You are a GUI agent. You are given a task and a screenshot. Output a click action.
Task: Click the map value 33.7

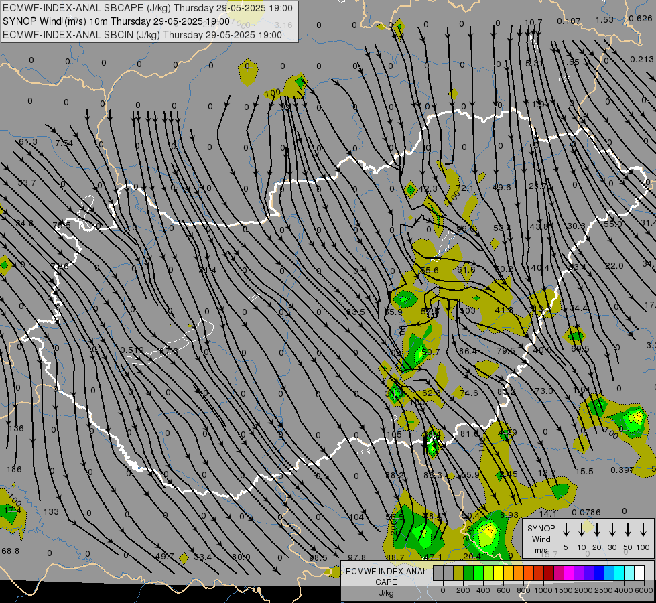(x=27, y=183)
